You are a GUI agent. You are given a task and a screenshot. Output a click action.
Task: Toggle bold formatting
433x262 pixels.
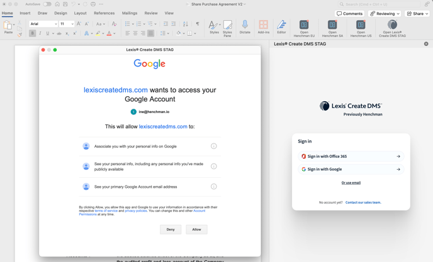click(x=33, y=33)
